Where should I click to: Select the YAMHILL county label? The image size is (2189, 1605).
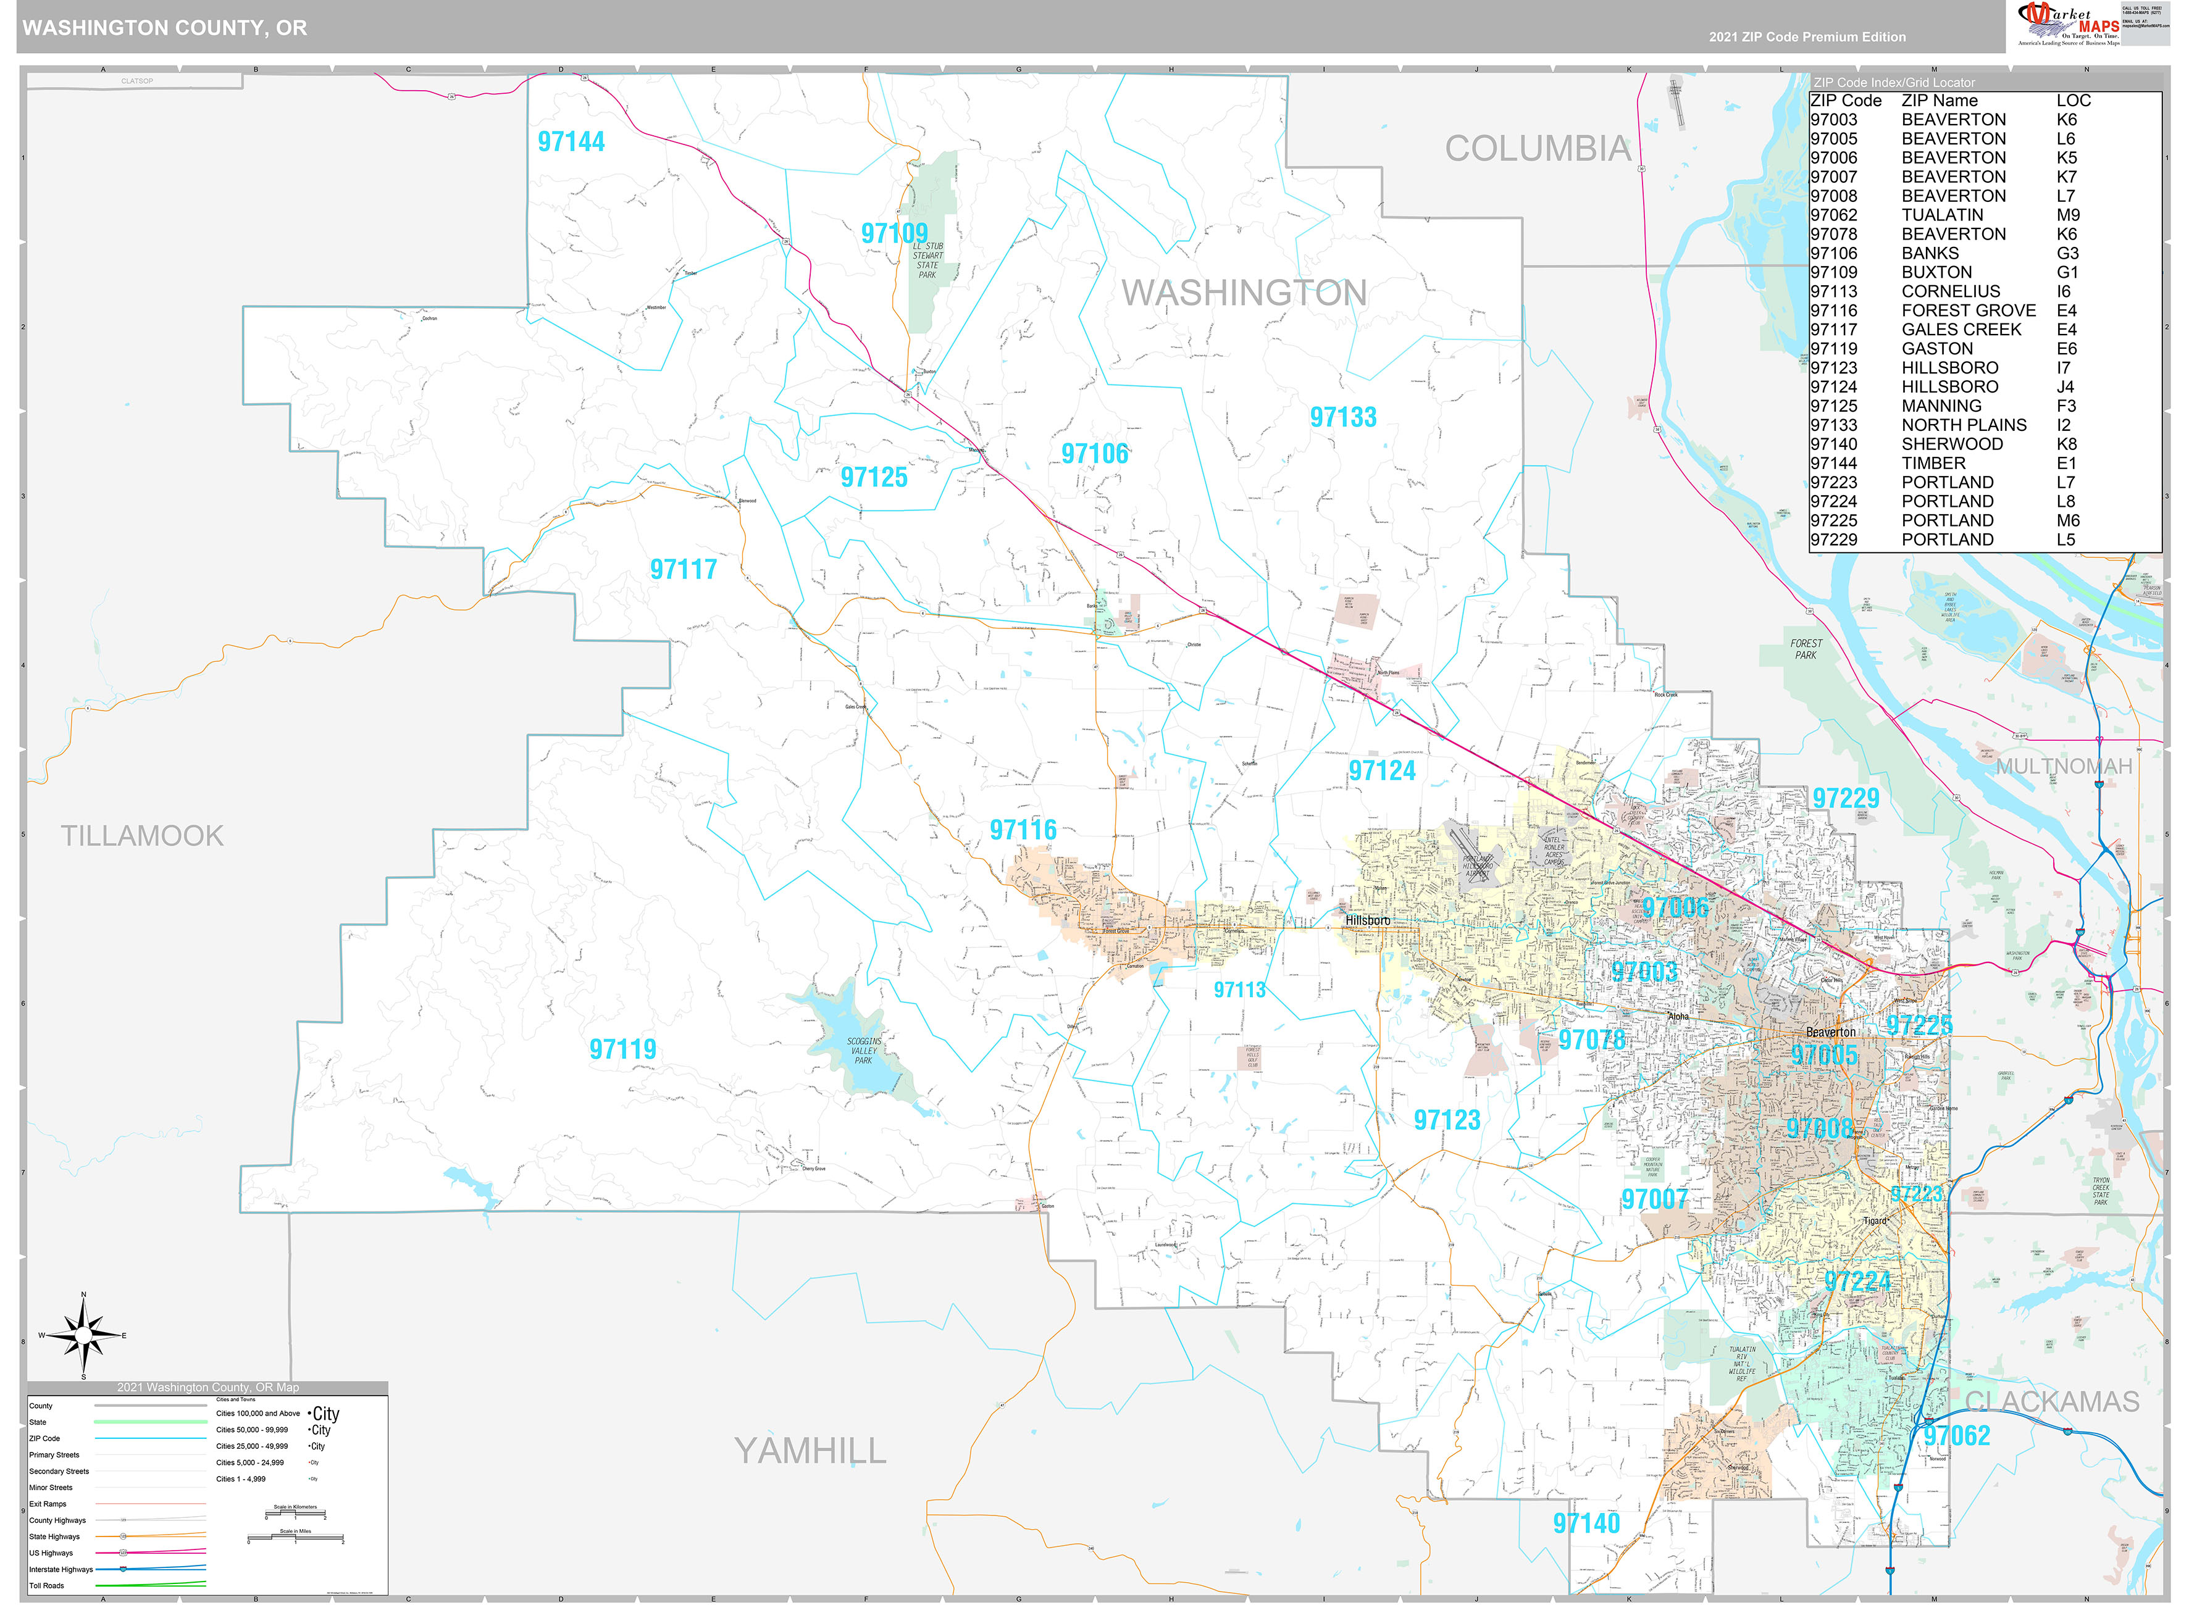pyautogui.click(x=810, y=1451)
